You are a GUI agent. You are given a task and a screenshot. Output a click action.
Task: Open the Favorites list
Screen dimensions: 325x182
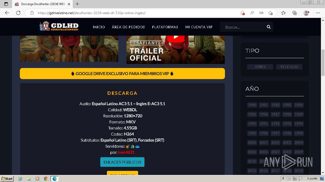pos(283,13)
